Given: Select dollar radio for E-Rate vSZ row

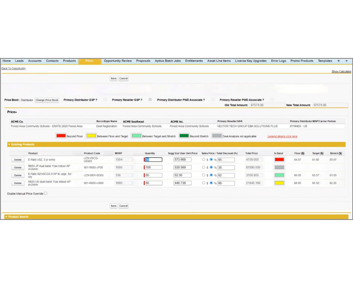Looking at the screenshot, I should click(204, 159).
